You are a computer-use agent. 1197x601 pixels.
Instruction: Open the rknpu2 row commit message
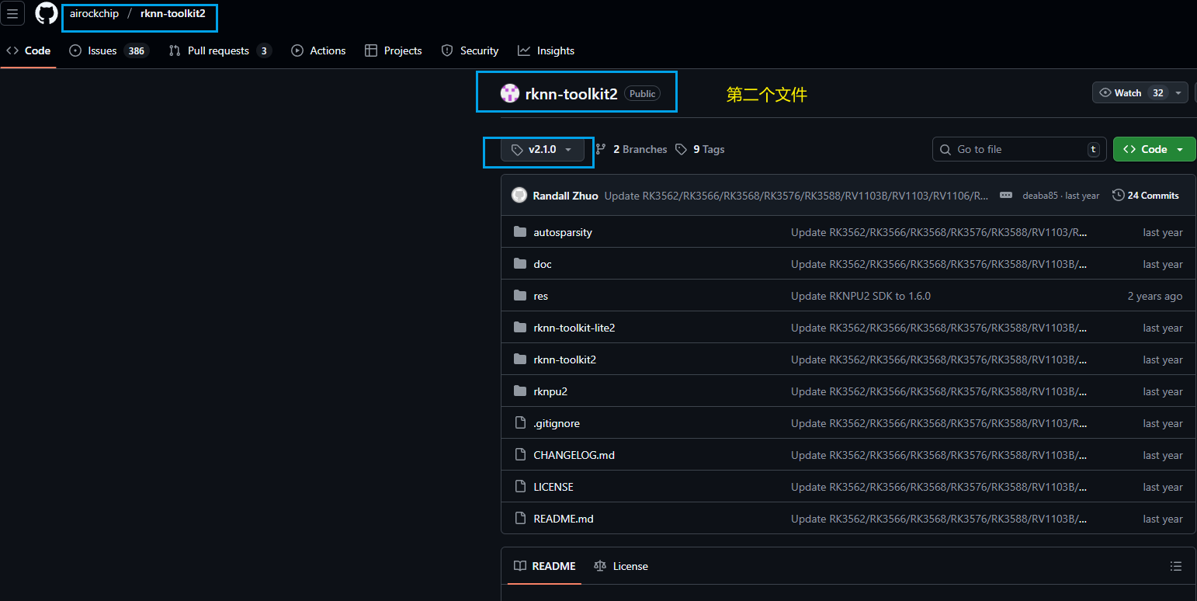click(x=939, y=391)
